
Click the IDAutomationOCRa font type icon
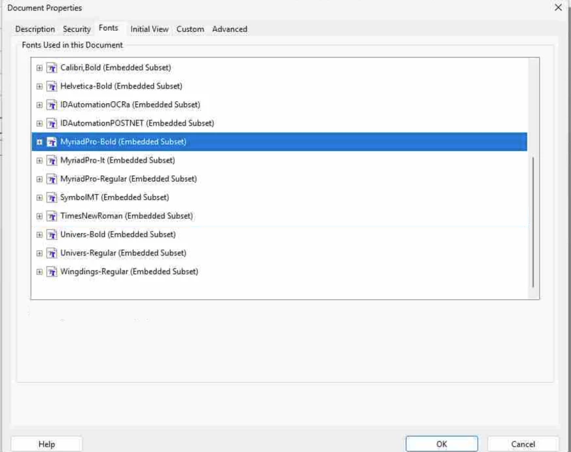[52, 105]
